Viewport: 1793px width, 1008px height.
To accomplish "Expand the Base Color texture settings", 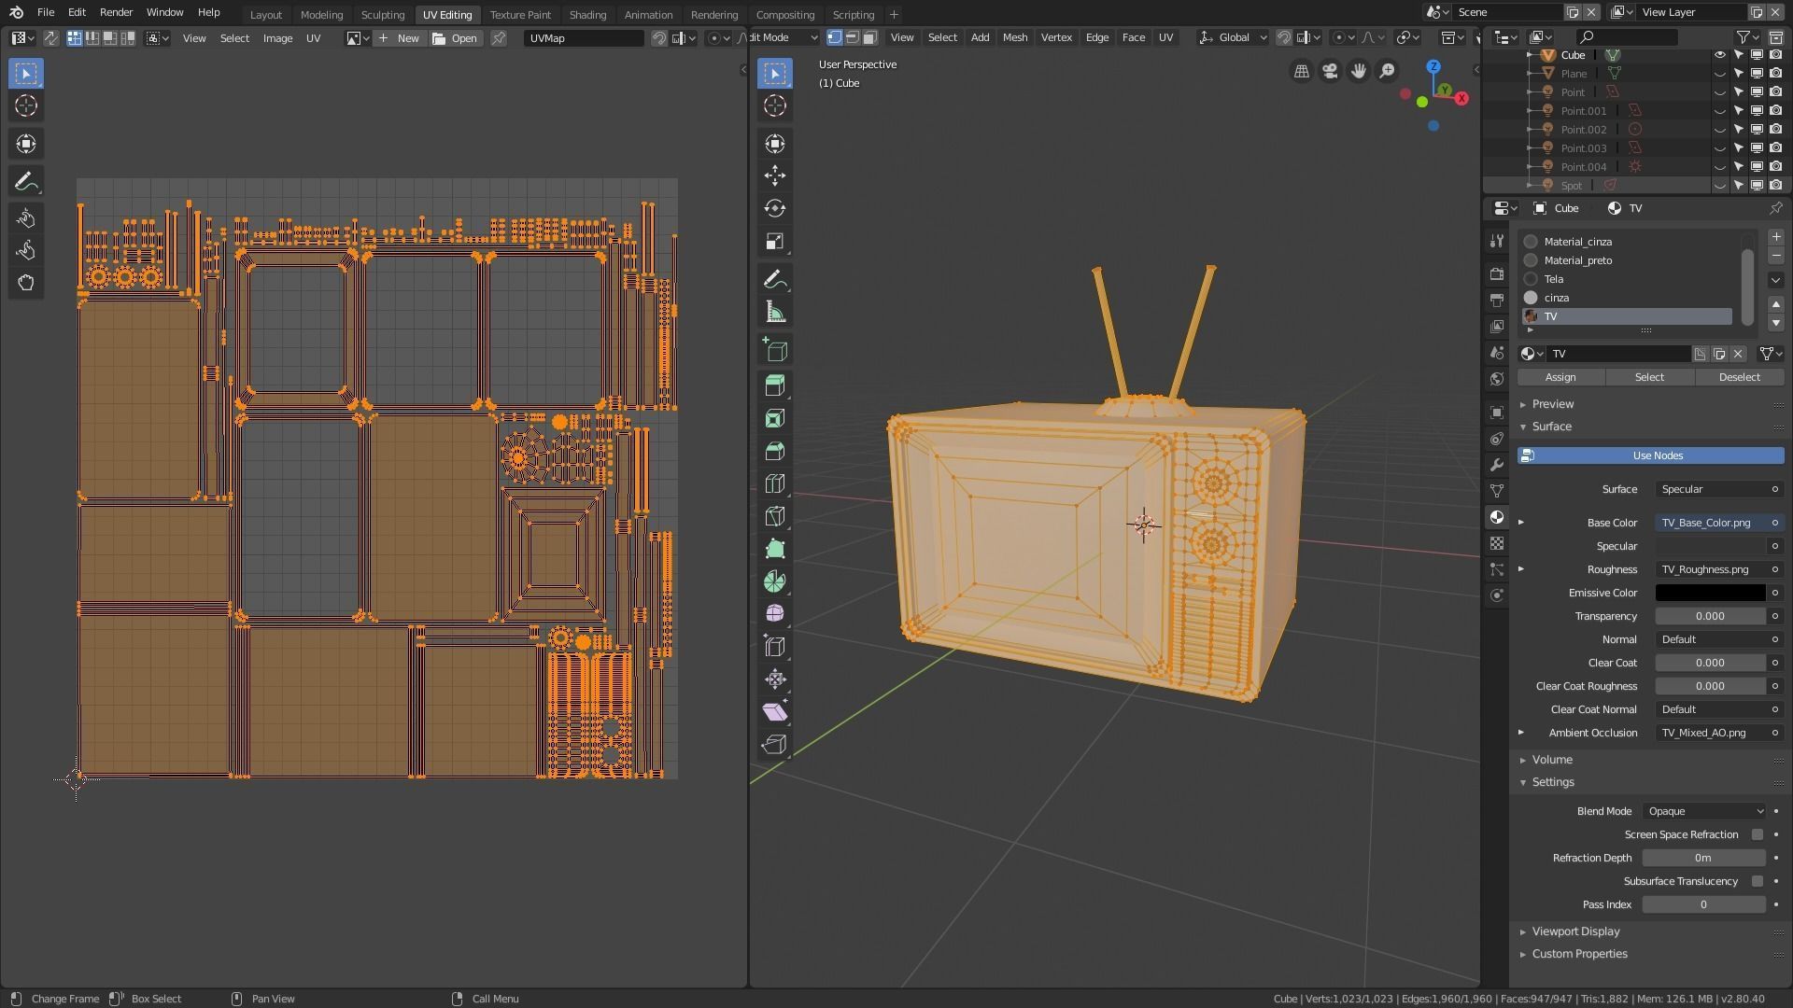I will pyautogui.click(x=1521, y=523).
